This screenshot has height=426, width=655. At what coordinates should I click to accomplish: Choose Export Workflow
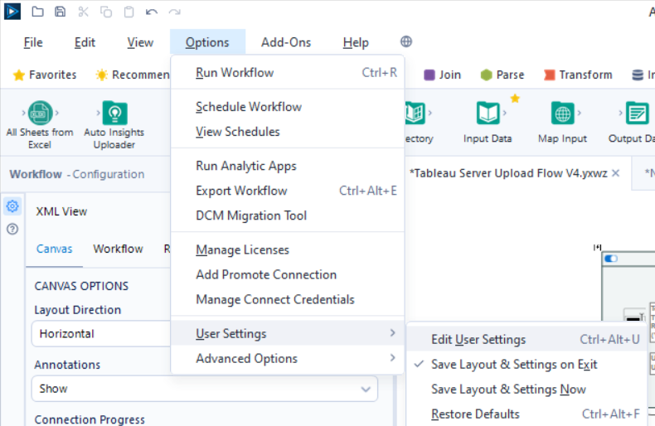pos(288,191)
